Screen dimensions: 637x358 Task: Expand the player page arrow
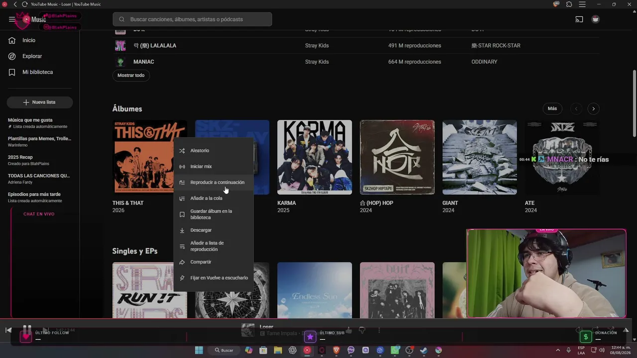[626, 330]
